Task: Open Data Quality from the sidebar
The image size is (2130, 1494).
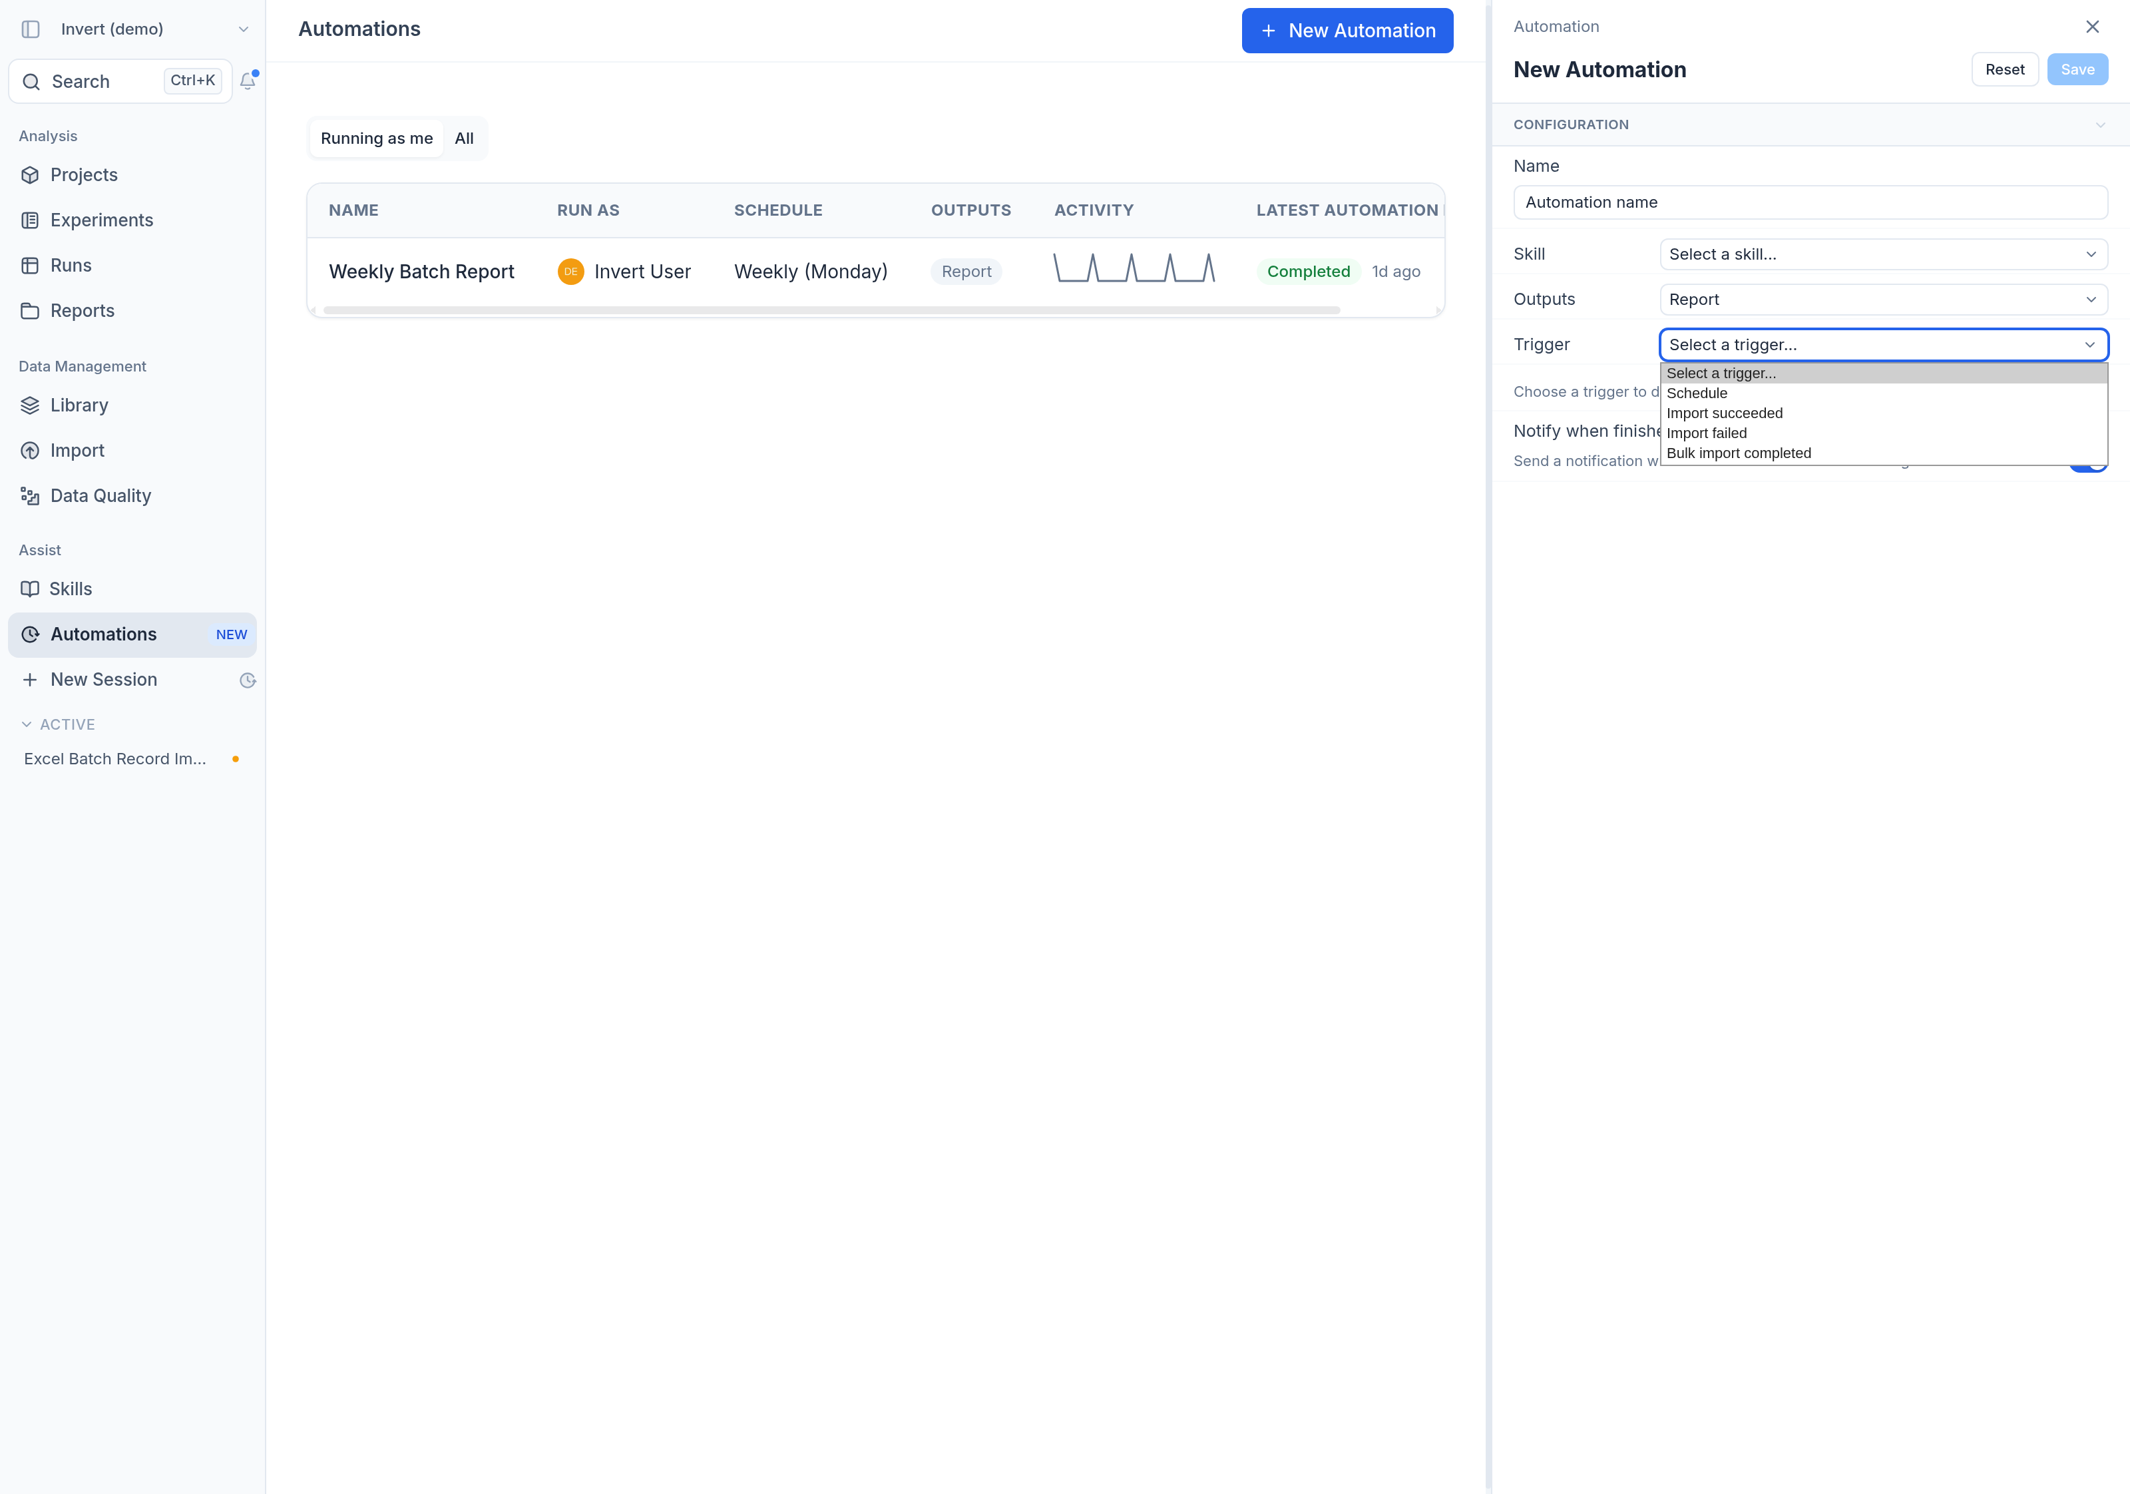Action: click(x=132, y=497)
